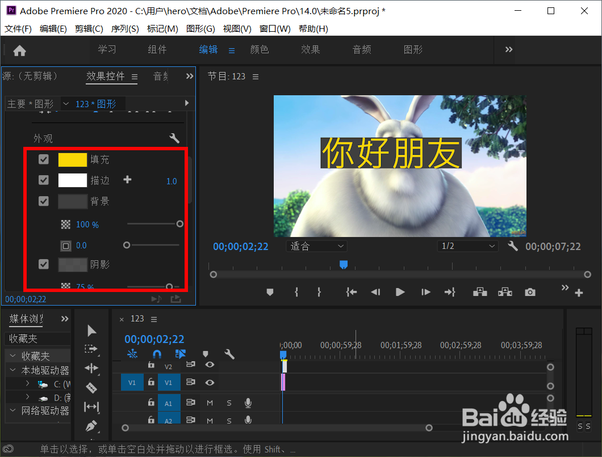The image size is (602, 457).
Task: Toggle linked selection in timeline
Action: [x=180, y=354]
